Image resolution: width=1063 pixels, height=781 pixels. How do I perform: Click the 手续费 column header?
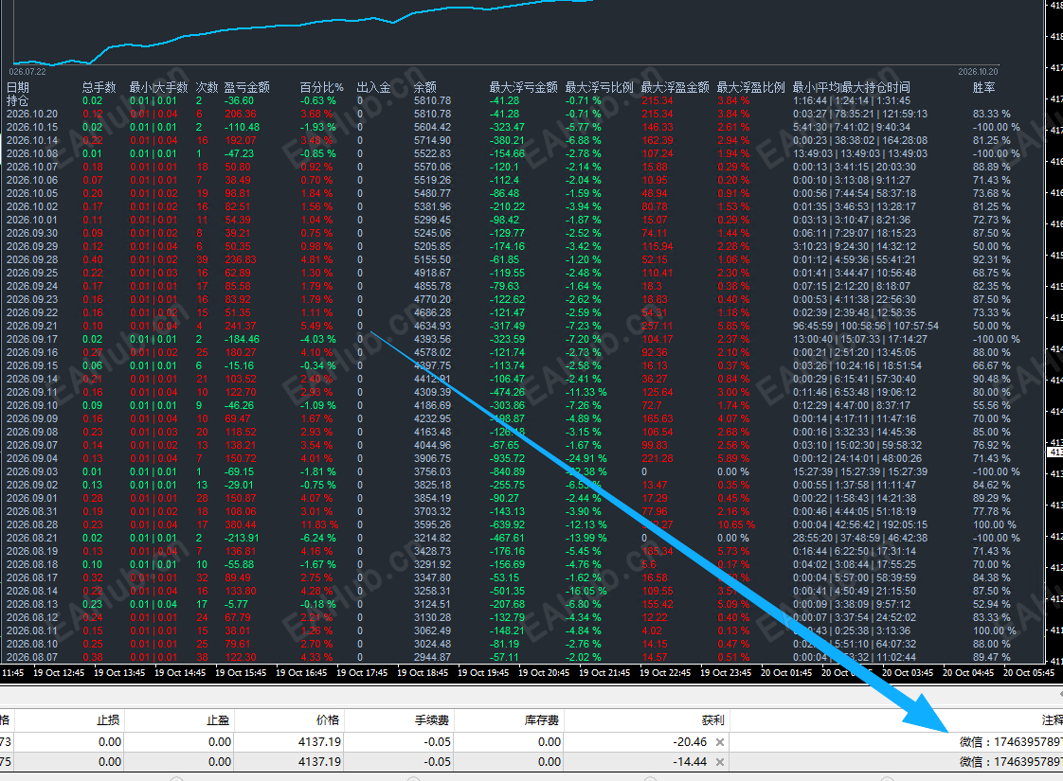[432, 720]
